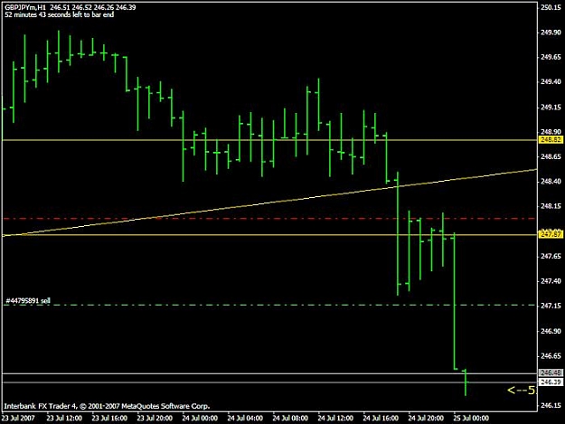
Task: Click the GBPJPYm,H1 symbol title text
Action: pos(25,7)
